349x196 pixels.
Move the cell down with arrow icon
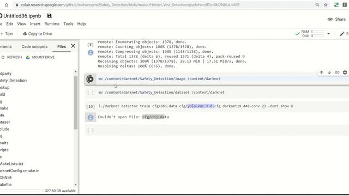point(329,72)
